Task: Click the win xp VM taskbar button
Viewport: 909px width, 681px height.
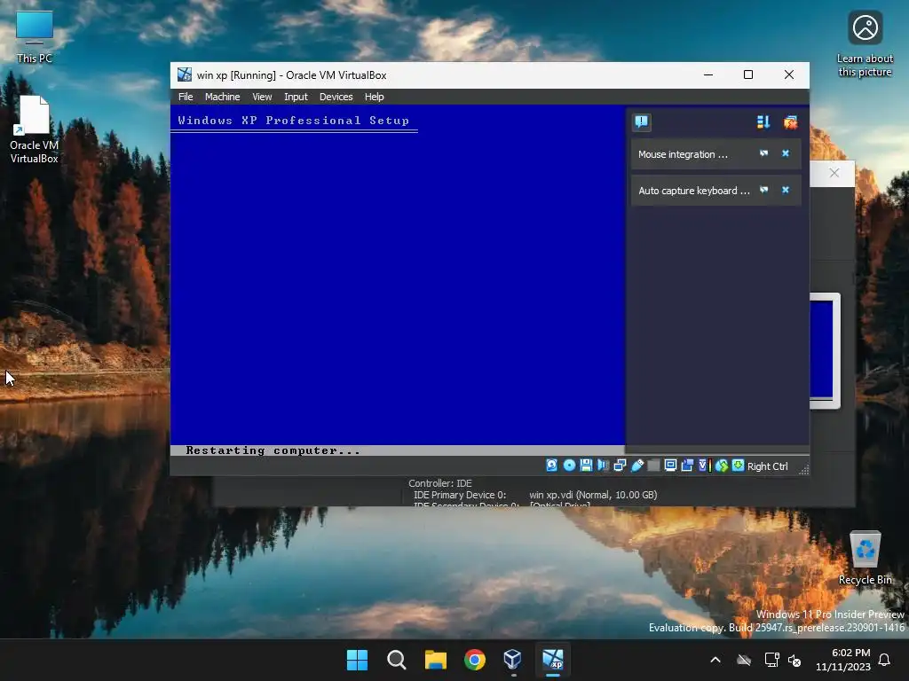Action: click(x=552, y=660)
